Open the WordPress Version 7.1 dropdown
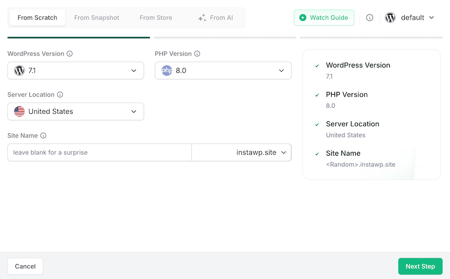 tap(76, 71)
